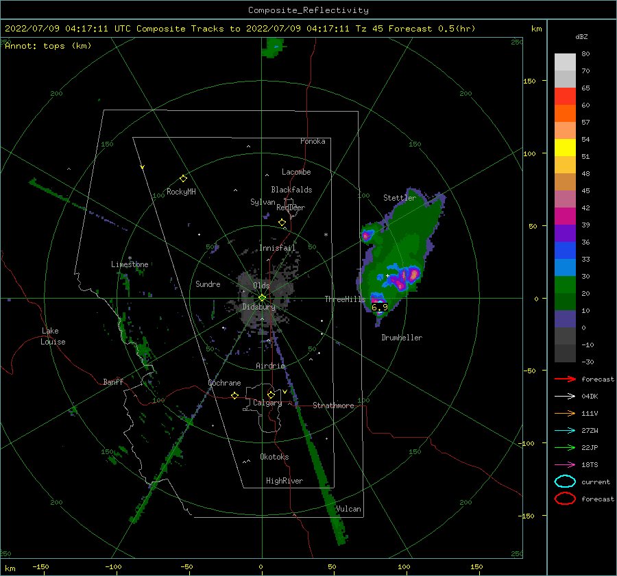Click the Stettler town label
Viewport: 617px width, 576px height.
(x=400, y=198)
